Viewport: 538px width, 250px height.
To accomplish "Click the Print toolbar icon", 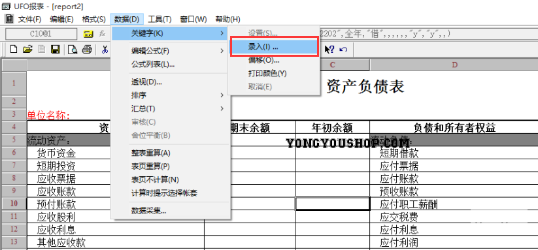I will pos(87,50).
